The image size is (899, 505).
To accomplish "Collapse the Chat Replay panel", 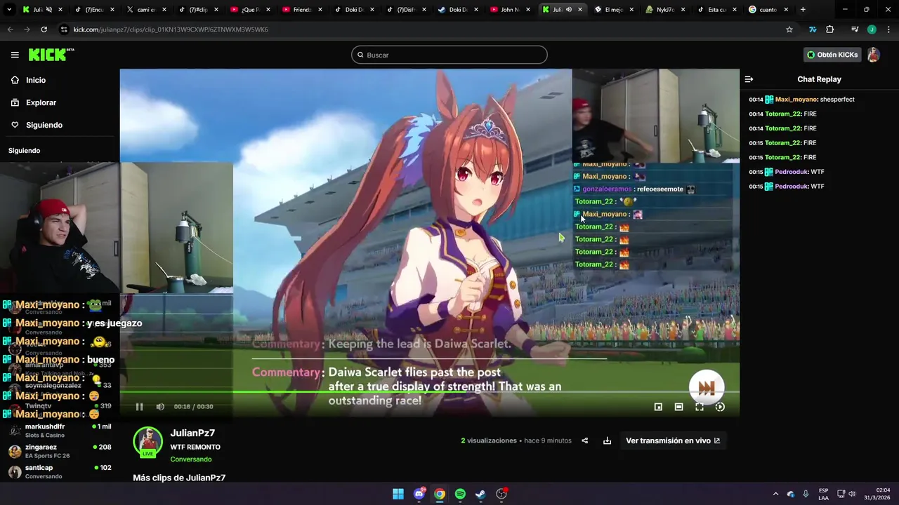I will pos(749,79).
